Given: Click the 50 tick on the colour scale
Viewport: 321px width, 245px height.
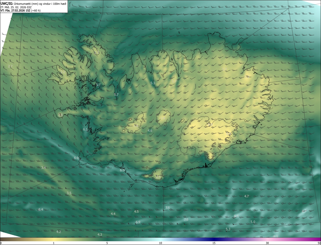Looking at the screenshot, I should click(319, 243).
